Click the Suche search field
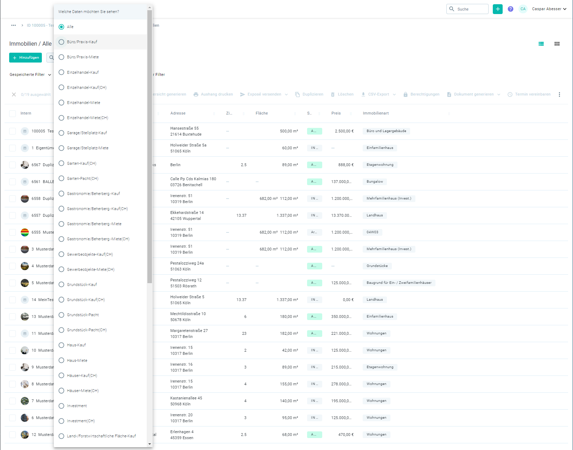The image size is (573, 450). click(467, 9)
